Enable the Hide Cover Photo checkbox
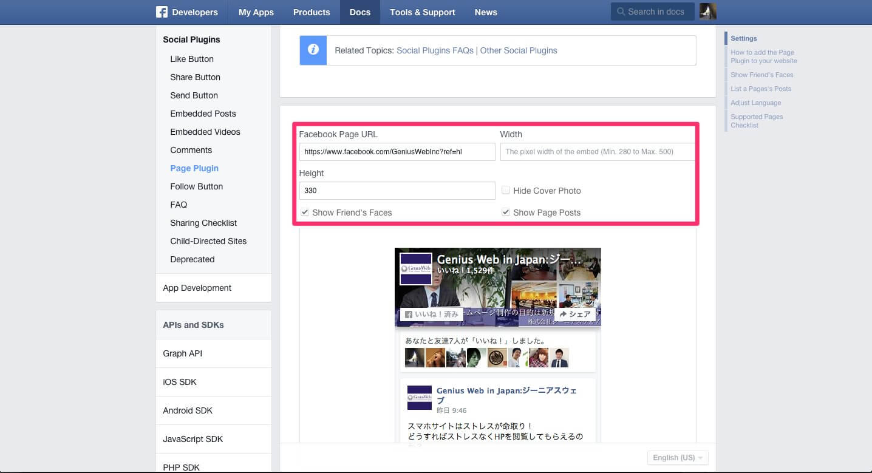872x473 pixels. 506,191
